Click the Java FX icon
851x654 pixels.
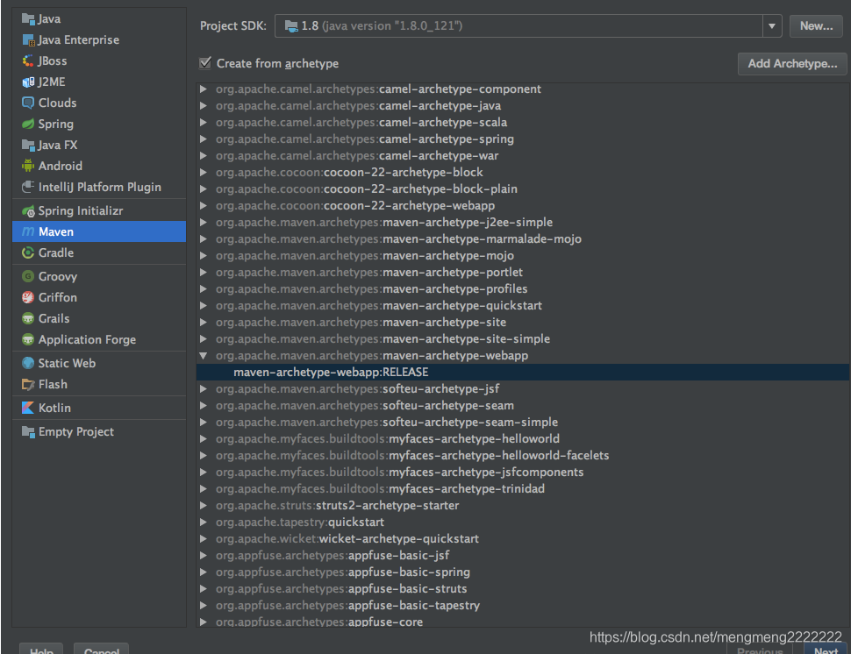[x=28, y=145]
